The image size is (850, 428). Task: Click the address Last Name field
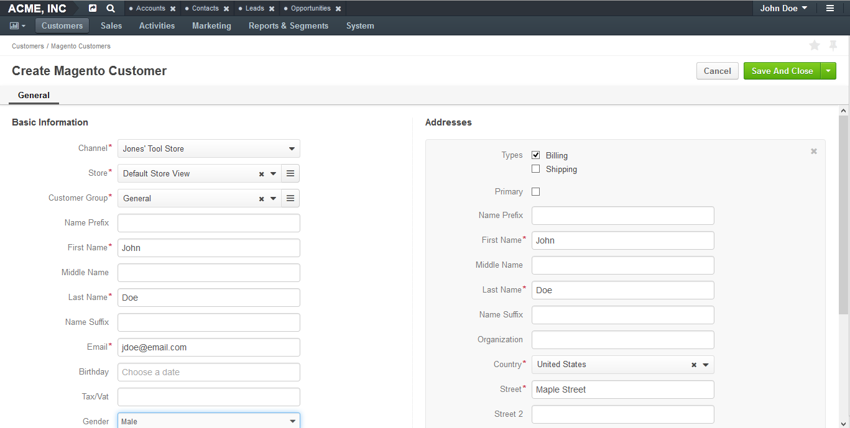click(623, 290)
